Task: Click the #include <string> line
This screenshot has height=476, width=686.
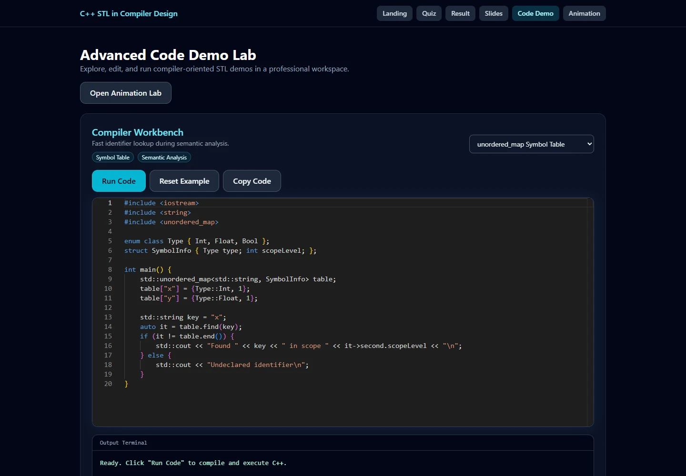Action: 158,212
